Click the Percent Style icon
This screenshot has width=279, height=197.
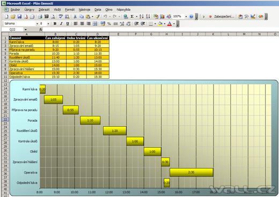tap(109, 24)
